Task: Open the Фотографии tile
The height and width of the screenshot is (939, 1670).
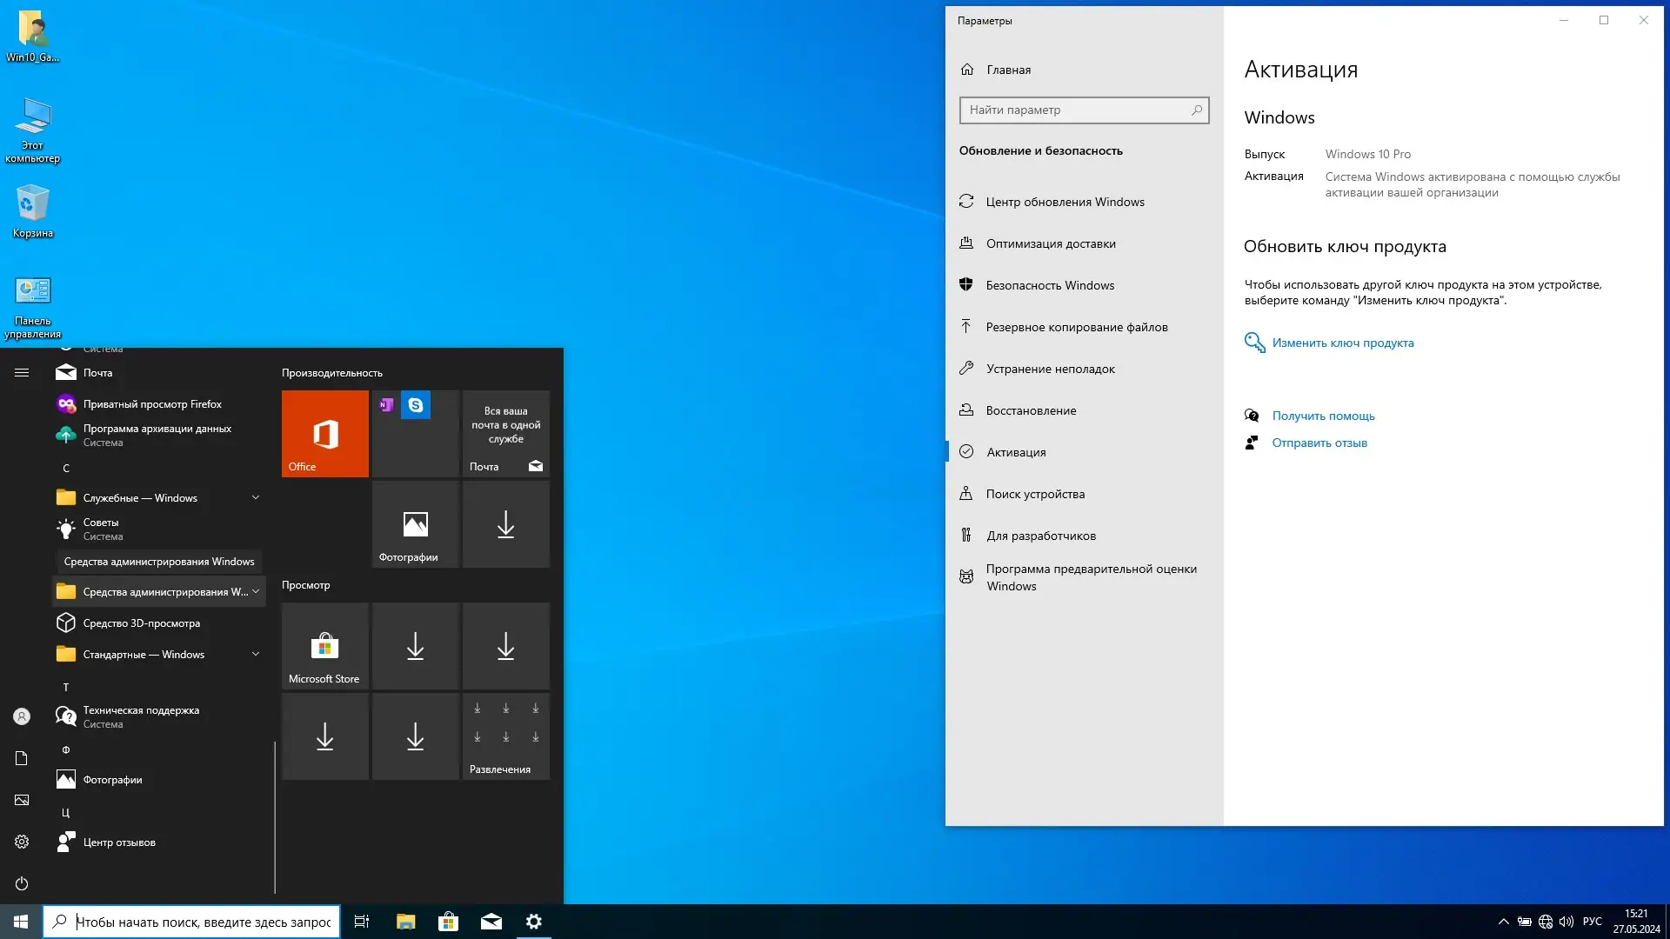Action: point(415,524)
